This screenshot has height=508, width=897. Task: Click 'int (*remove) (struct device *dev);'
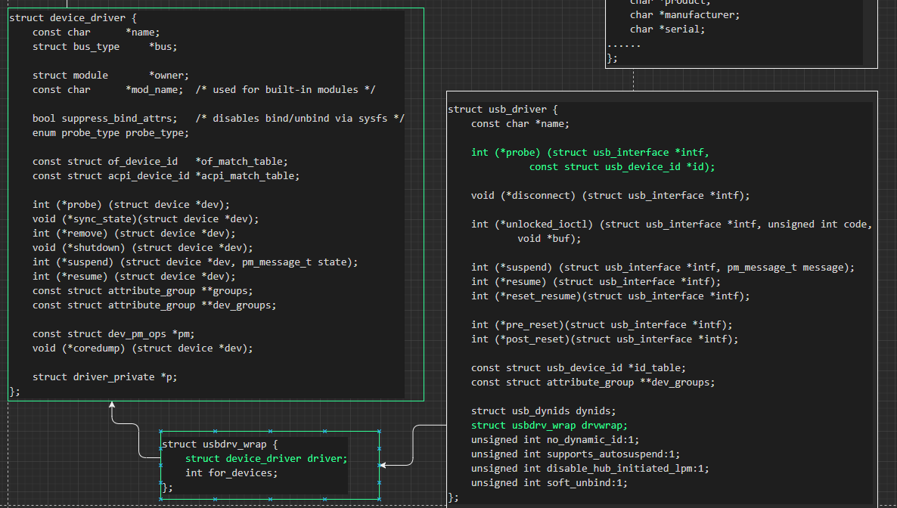[134, 234]
